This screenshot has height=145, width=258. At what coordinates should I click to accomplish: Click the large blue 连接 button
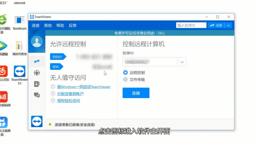[136, 93]
